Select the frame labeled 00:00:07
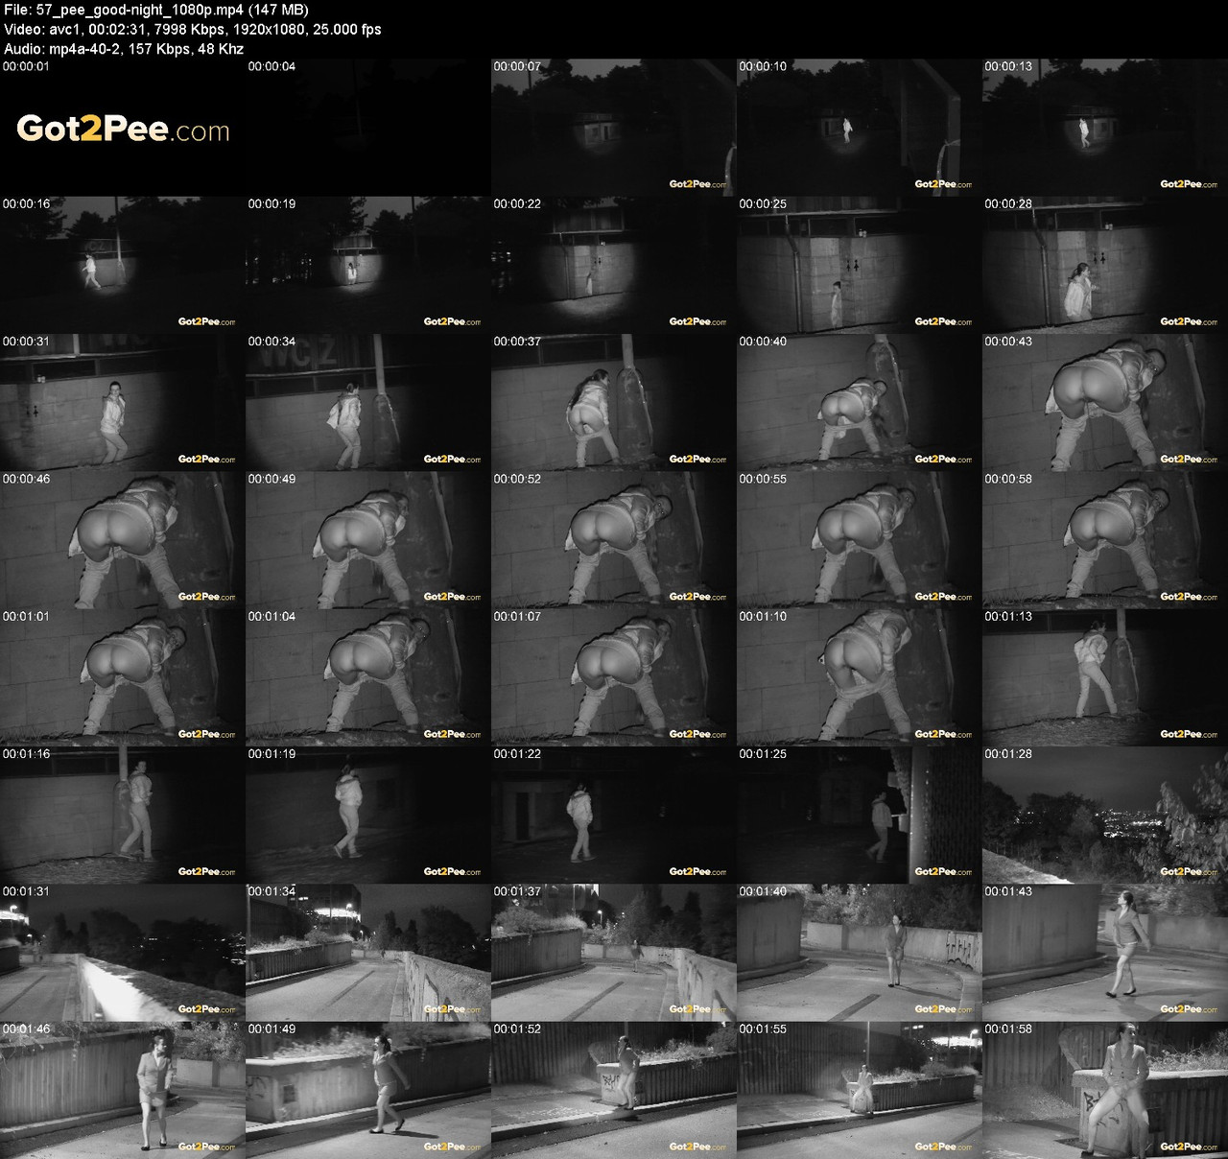Image resolution: width=1228 pixels, height=1159 pixels. coord(614,127)
